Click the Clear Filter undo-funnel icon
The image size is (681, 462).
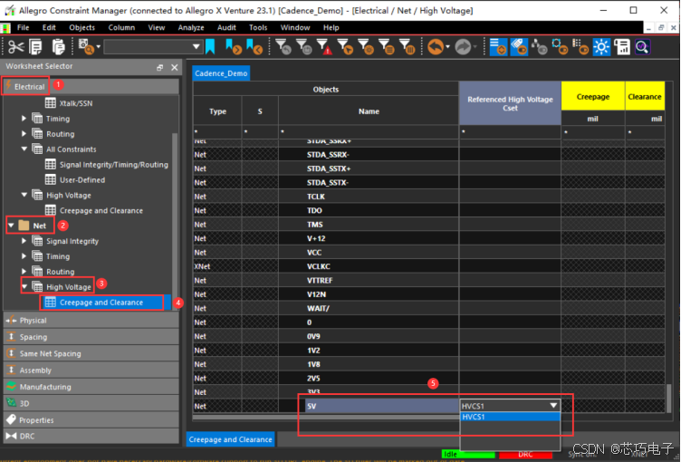tap(283, 46)
